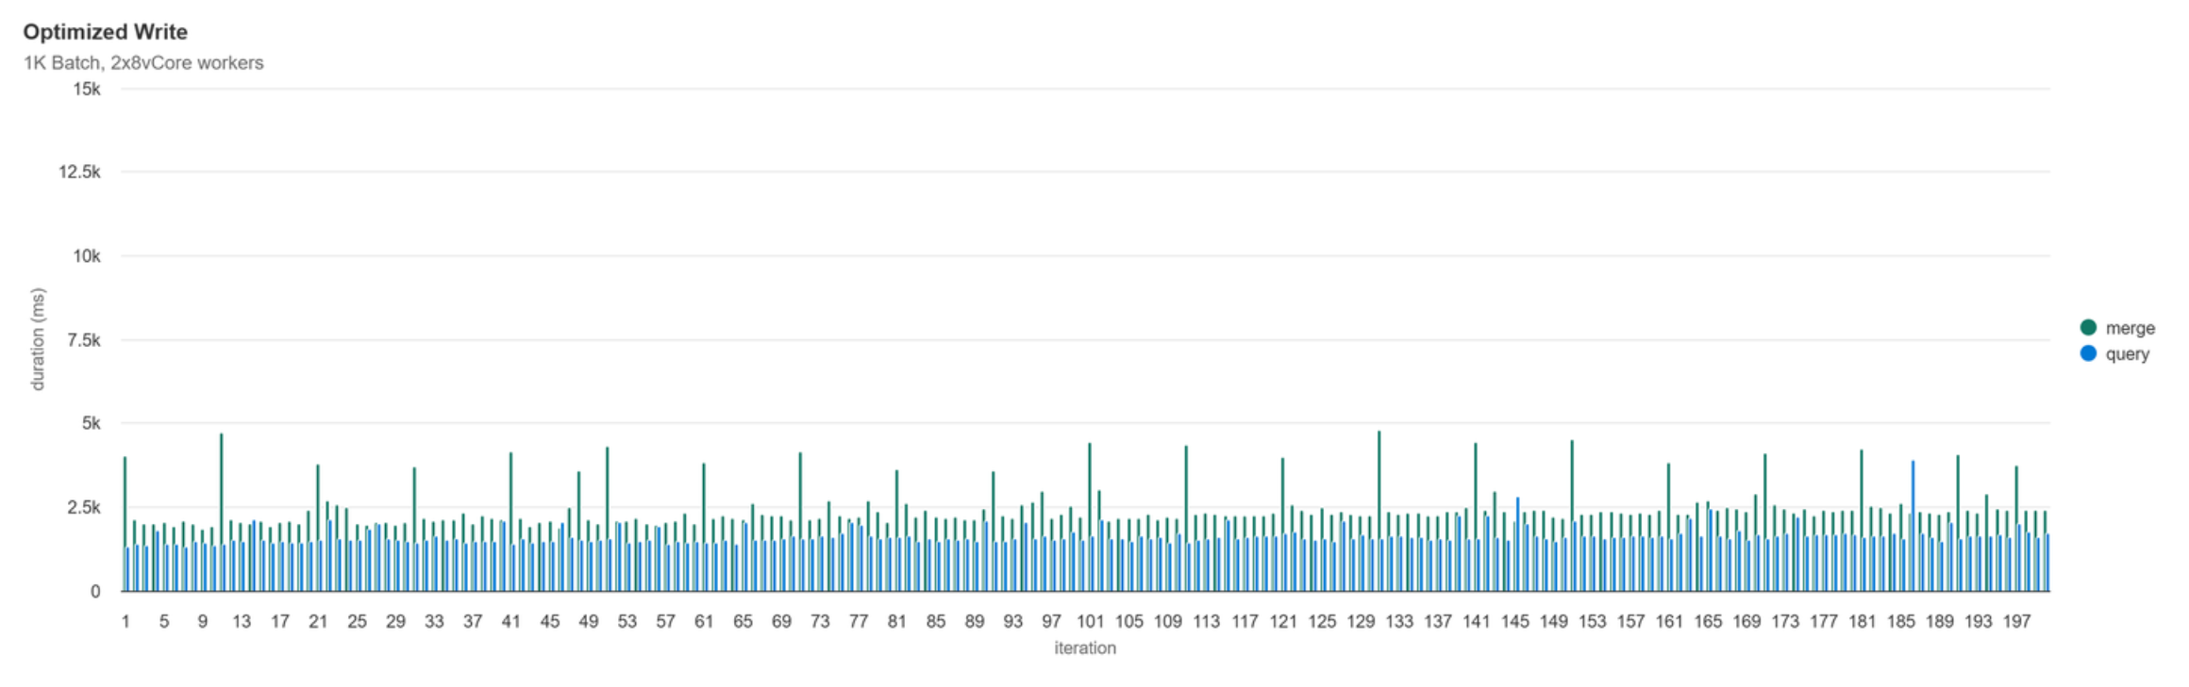Click the tallest merge bar at iteration 131
This screenshot has height=687, width=2189.
tap(1379, 512)
